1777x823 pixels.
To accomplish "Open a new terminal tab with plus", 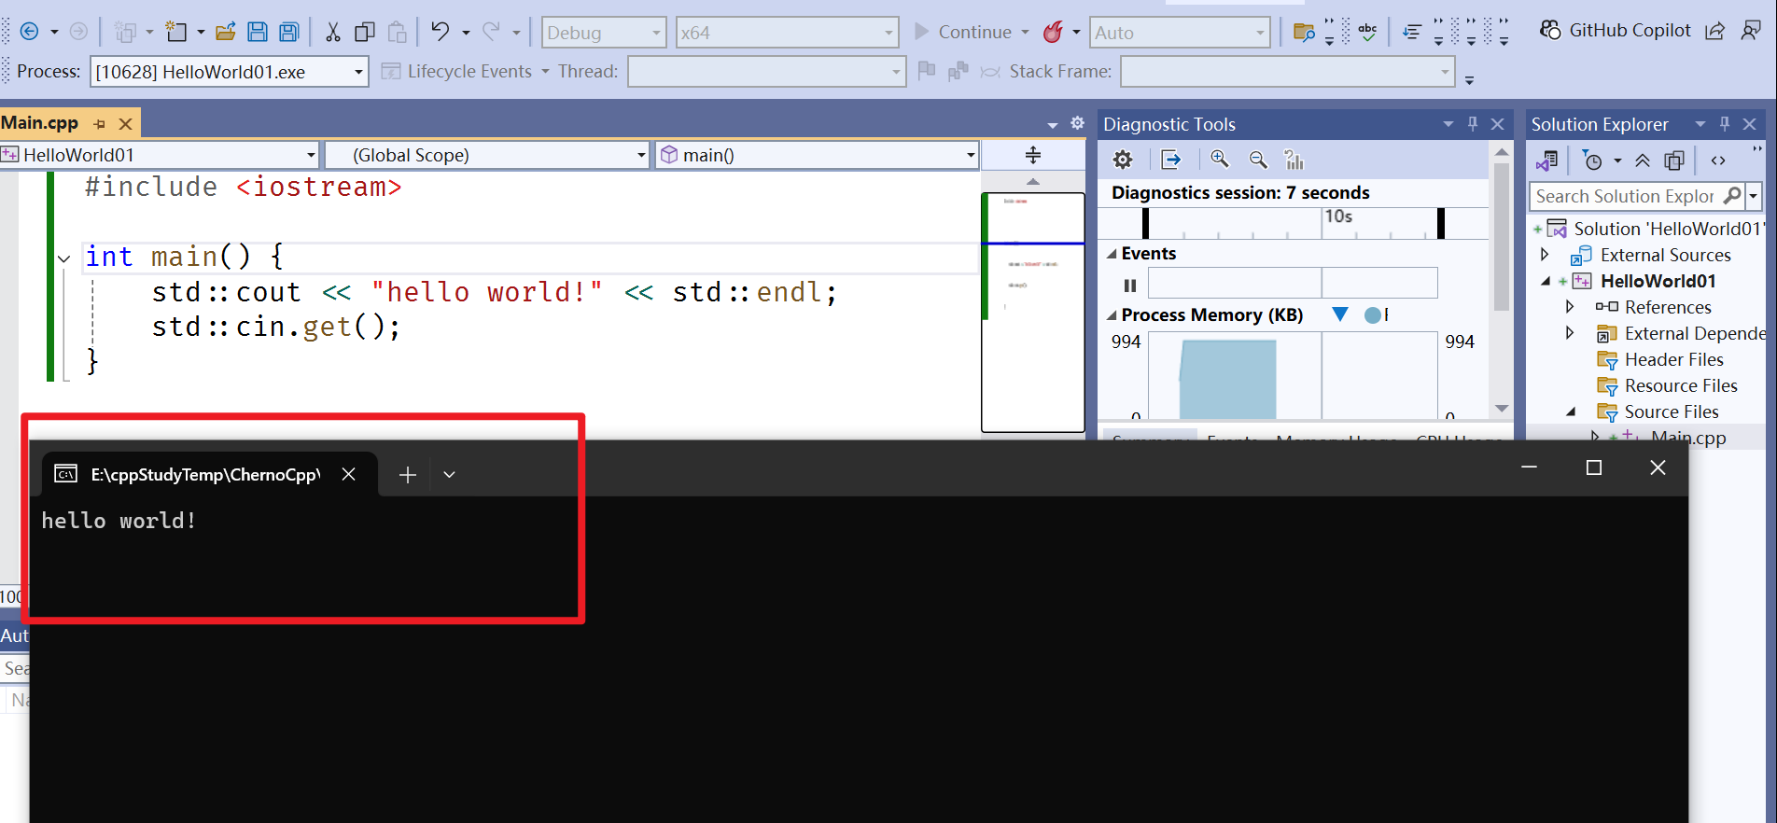I will [407, 475].
